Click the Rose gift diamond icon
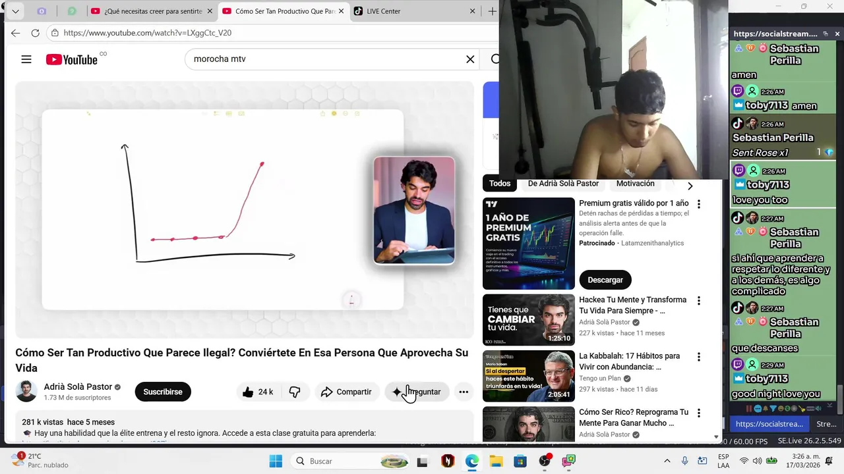Viewport: 844px width, 474px height. coord(829,152)
